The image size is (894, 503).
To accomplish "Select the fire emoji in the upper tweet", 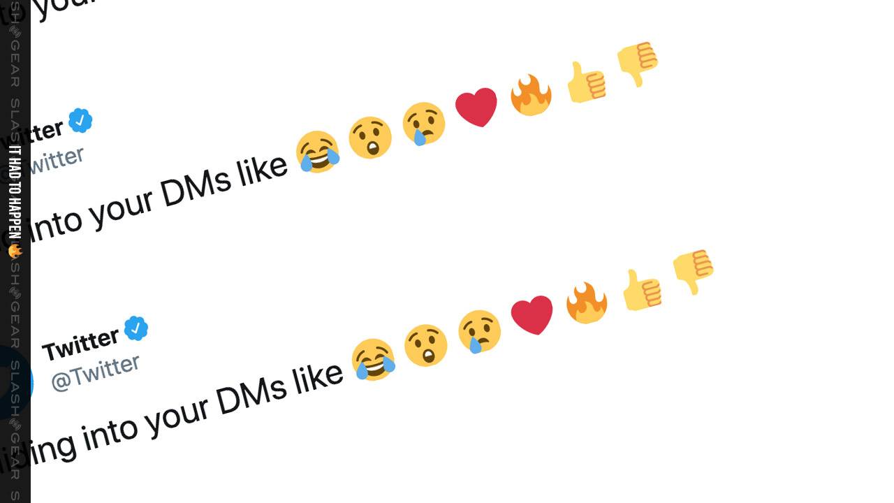I will click(x=531, y=94).
